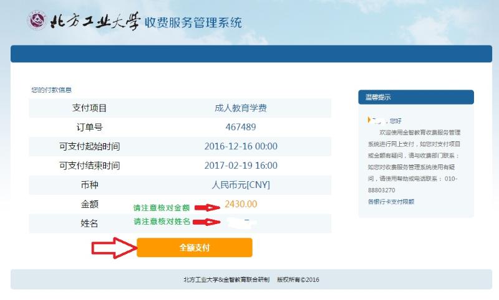Click the footer copyright text

coord(251,280)
